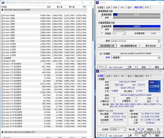
Task: Click the sensor icon beside P-core 3 频率
Action: tap(2, 24)
